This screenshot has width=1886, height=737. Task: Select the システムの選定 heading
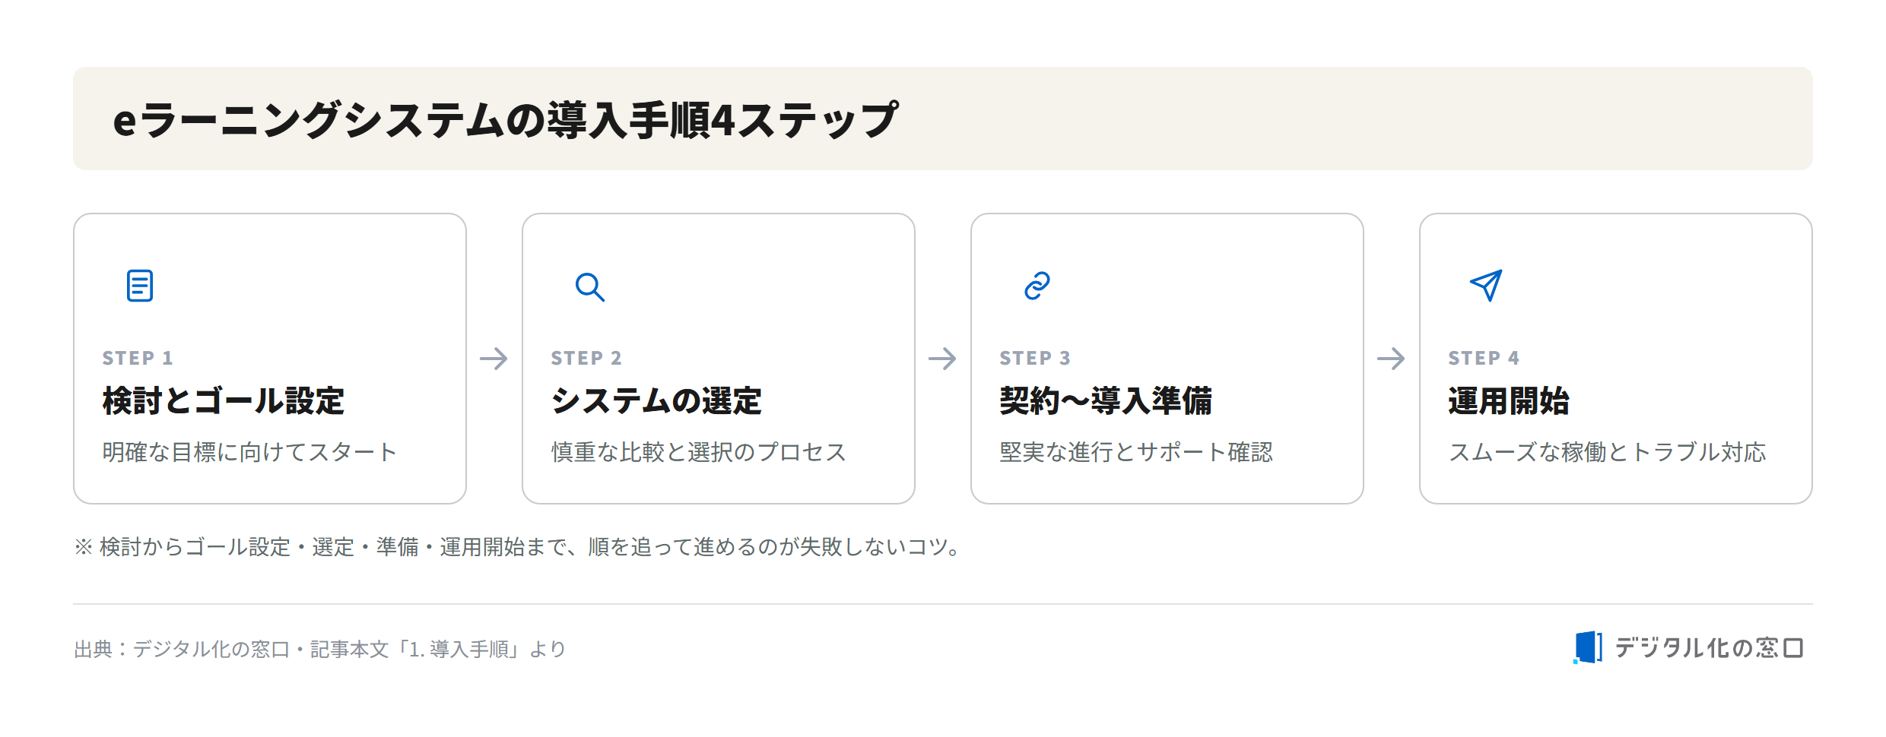(656, 401)
